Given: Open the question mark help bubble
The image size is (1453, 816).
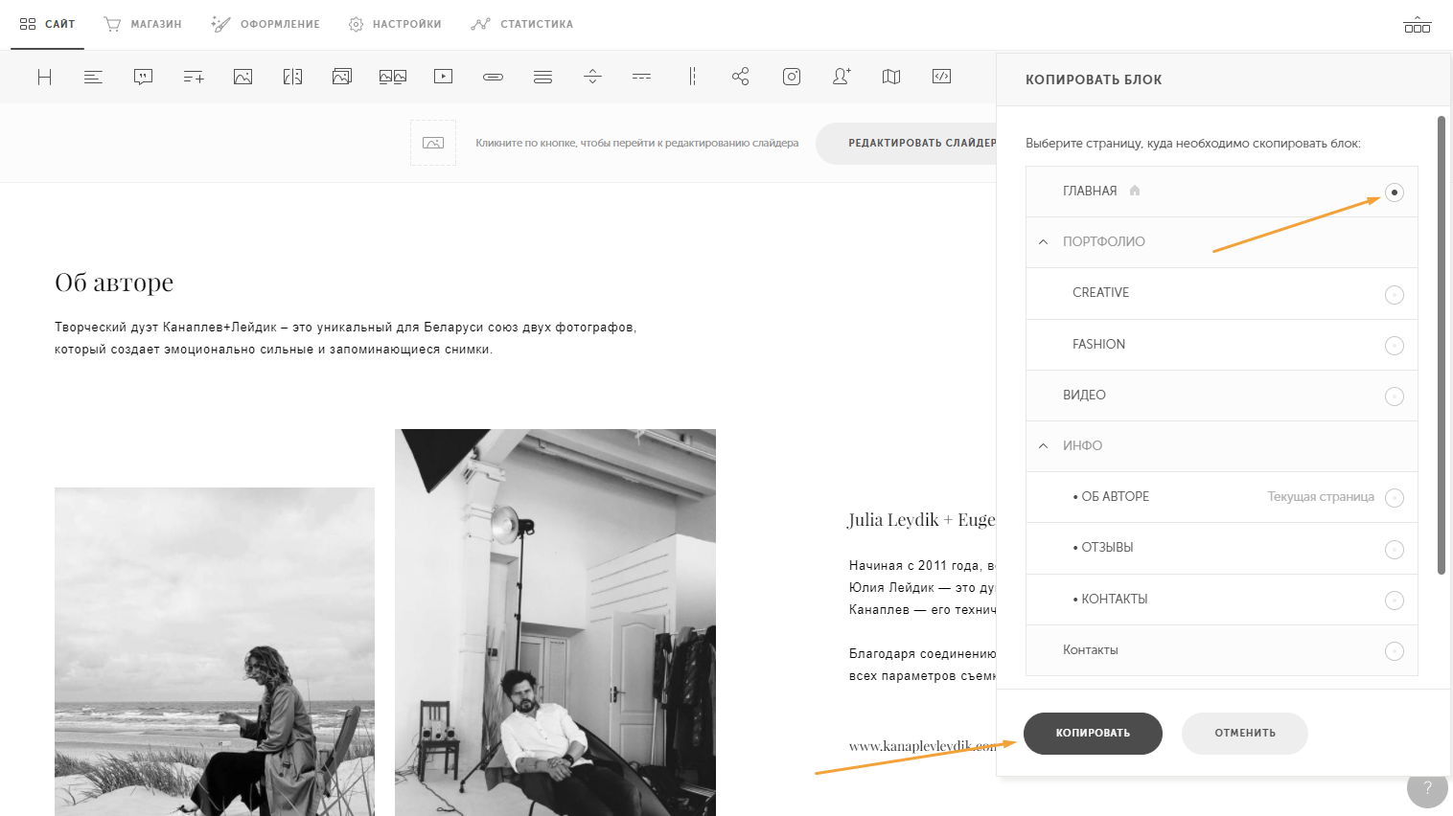Looking at the screenshot, I should pyautogui.click(x=1427, y=788).
